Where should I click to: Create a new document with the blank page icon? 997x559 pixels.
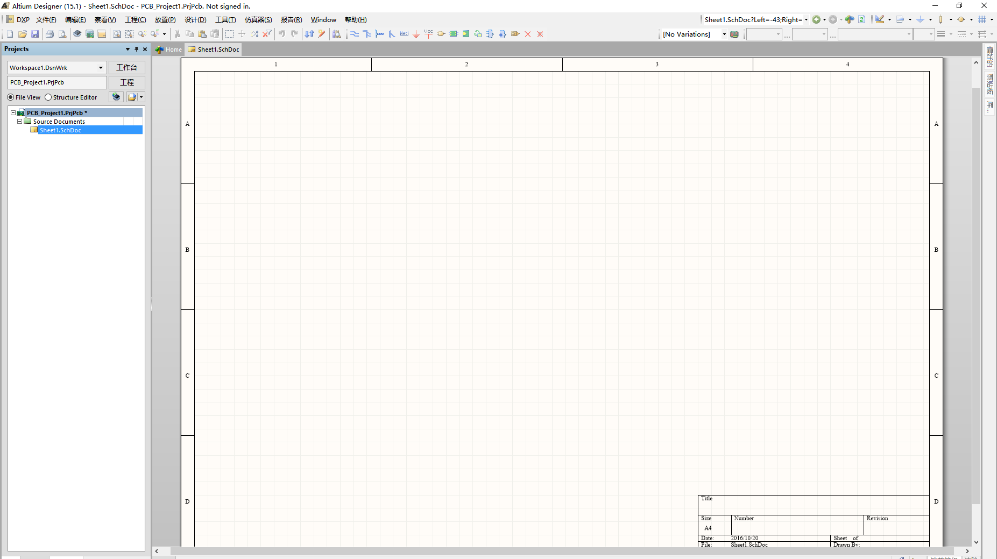[10, 34]
